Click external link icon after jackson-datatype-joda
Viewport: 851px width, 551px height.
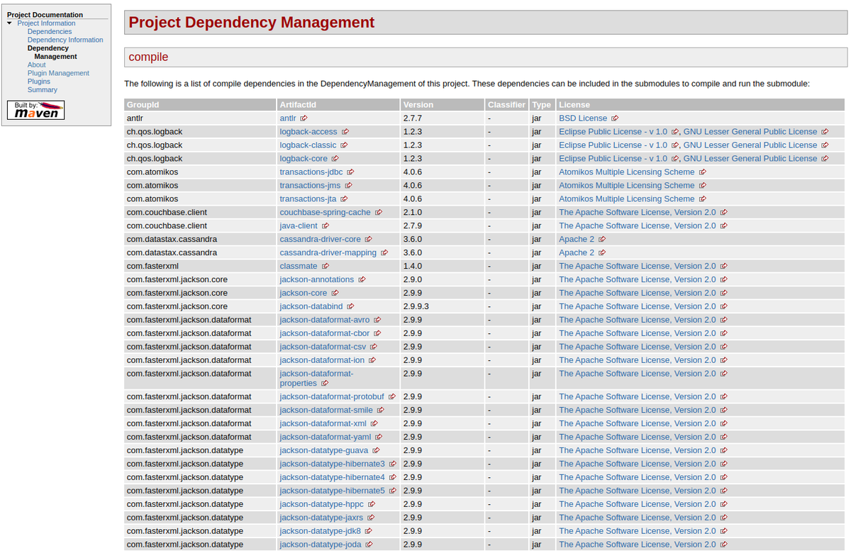click(x=369, y=545)
